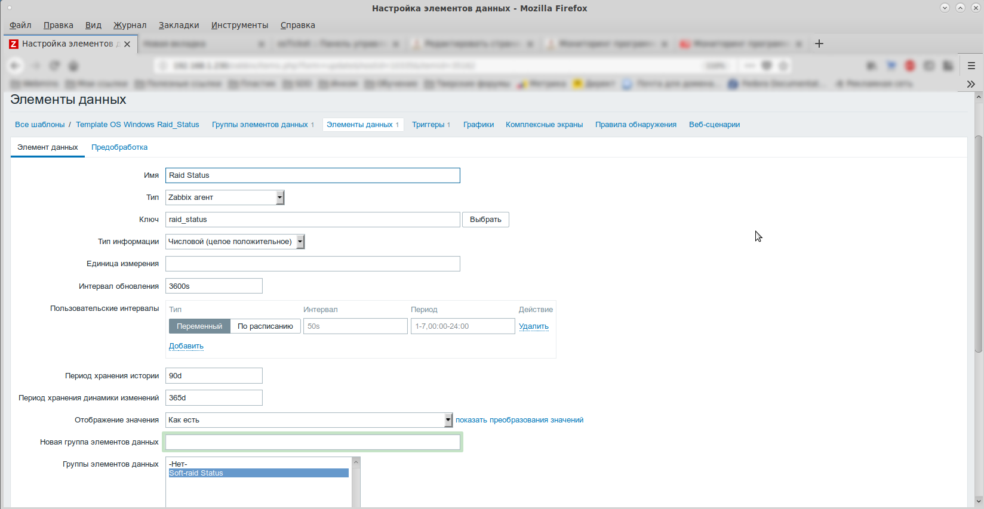Viewport: 984px width, 509px height.
Task: Open the Вид menu
Action: [93, 25]
